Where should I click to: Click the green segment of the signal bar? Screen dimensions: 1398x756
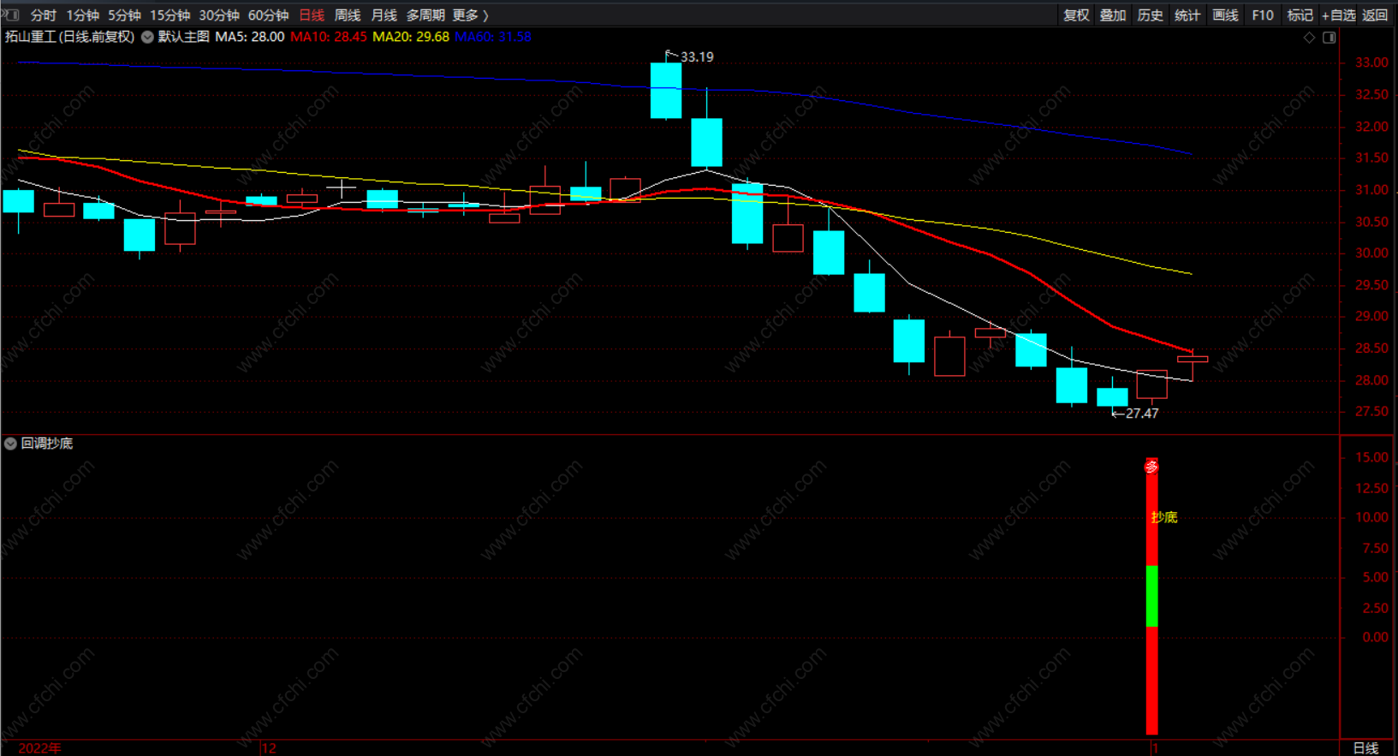click(1152, 596)
